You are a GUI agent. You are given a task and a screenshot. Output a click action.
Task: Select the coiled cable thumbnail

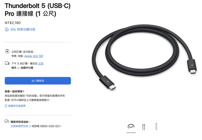131,127
